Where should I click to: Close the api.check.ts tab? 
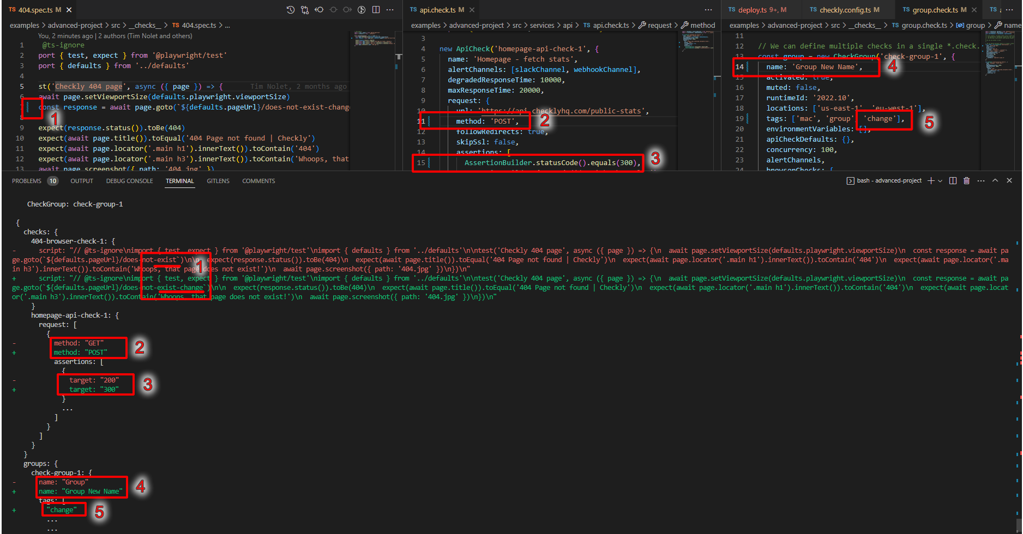coord(472,10)
